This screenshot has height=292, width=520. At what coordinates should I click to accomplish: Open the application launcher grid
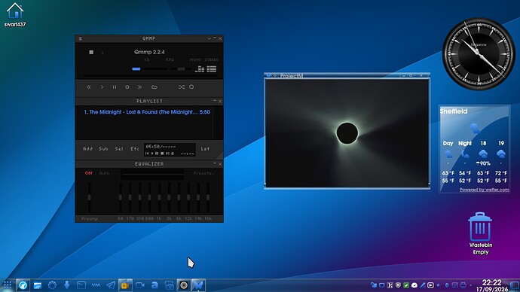tap(8, 285)
